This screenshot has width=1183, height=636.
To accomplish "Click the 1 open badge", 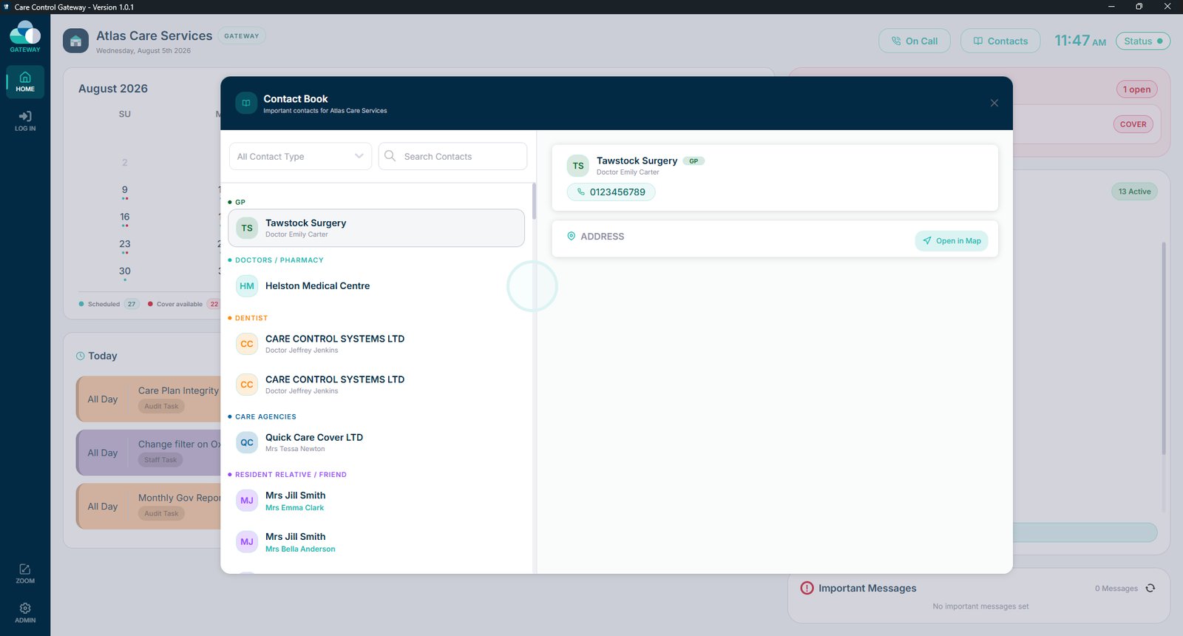I will pyautogui.click(x=1137, y=89).
